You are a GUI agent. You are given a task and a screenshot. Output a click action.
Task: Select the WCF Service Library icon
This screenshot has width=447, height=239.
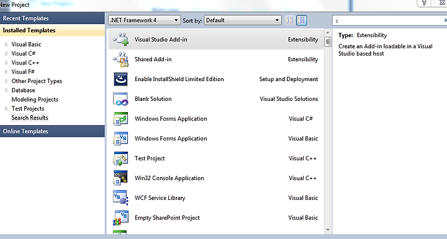pos(120,198)
